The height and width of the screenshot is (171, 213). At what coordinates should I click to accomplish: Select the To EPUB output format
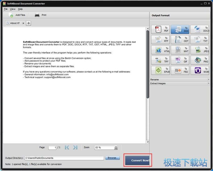[160, 70]
